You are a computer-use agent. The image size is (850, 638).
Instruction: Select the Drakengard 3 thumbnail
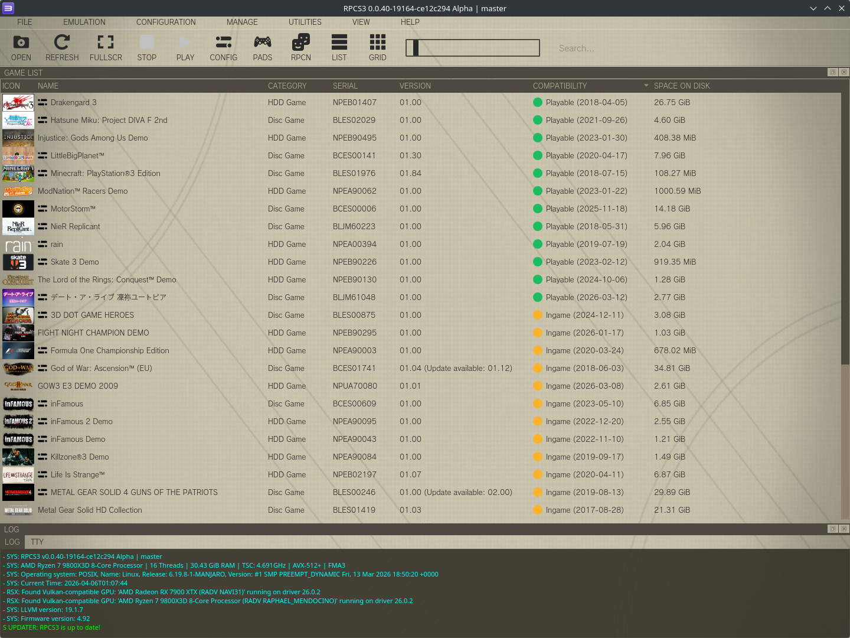(18, 102)
